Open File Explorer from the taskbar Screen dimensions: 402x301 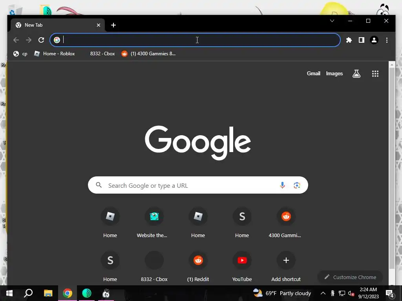[x=48, y=293]
